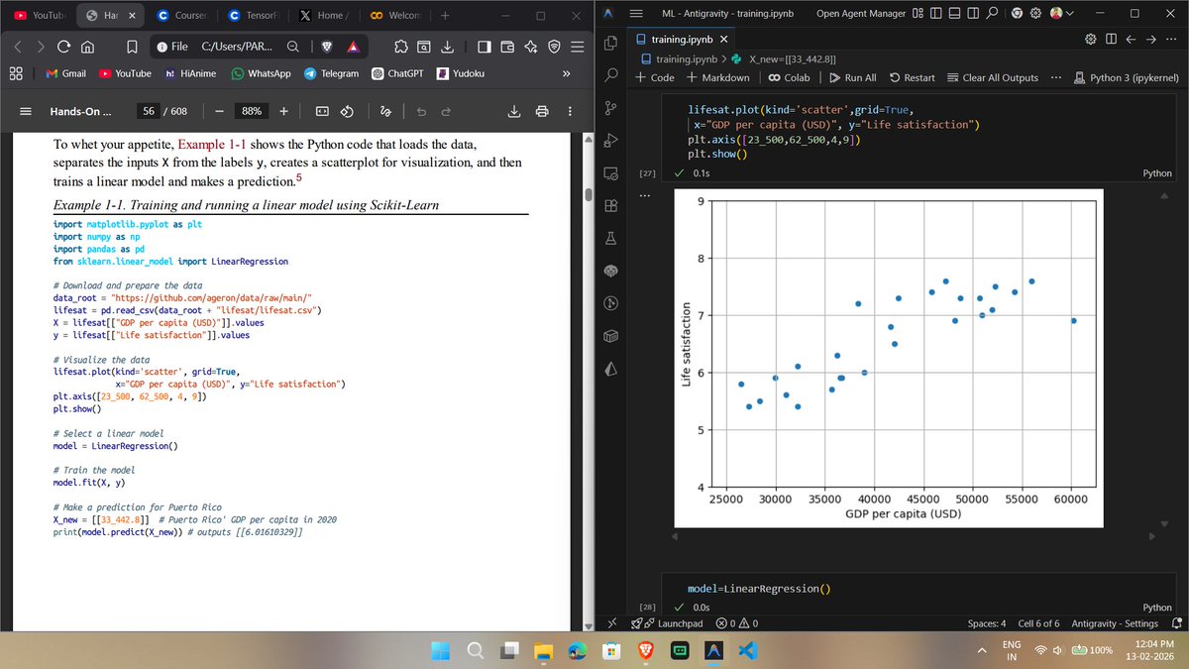Open Leo AI sparkle icon in Brave toolbar
This screenshot has height=669, width=1189.
pyautogui.click(x=530, y=46)
